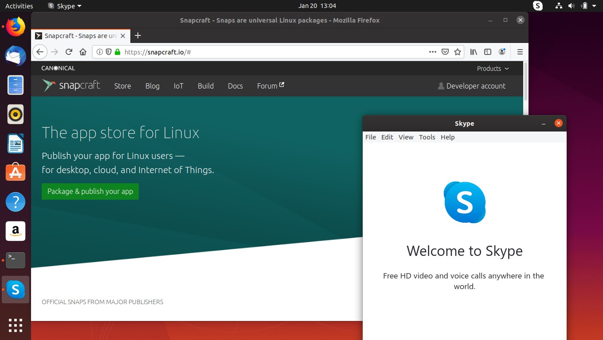Open the Developer account link
The image size is (603, 340).
click(x=472, y=86)
